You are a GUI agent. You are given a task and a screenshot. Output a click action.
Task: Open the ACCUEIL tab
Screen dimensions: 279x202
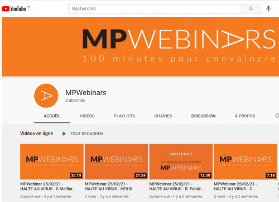pyautogui.click(x=52, y=116)
